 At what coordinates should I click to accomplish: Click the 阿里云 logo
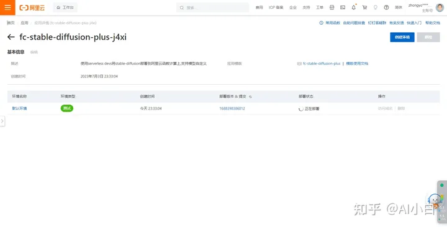click(32, 7)
